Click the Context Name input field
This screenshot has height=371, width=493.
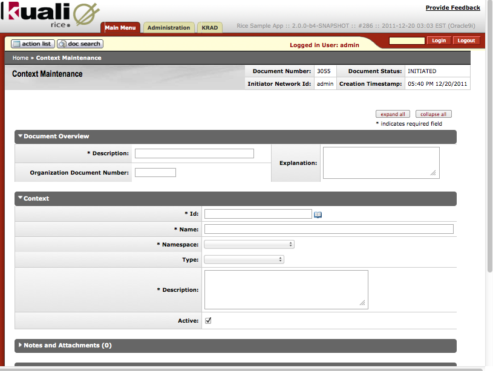click(328, 229)
